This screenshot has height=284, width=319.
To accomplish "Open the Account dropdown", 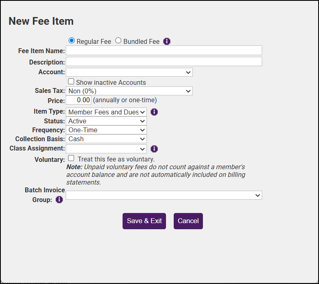I will click(x=129, y=72).
